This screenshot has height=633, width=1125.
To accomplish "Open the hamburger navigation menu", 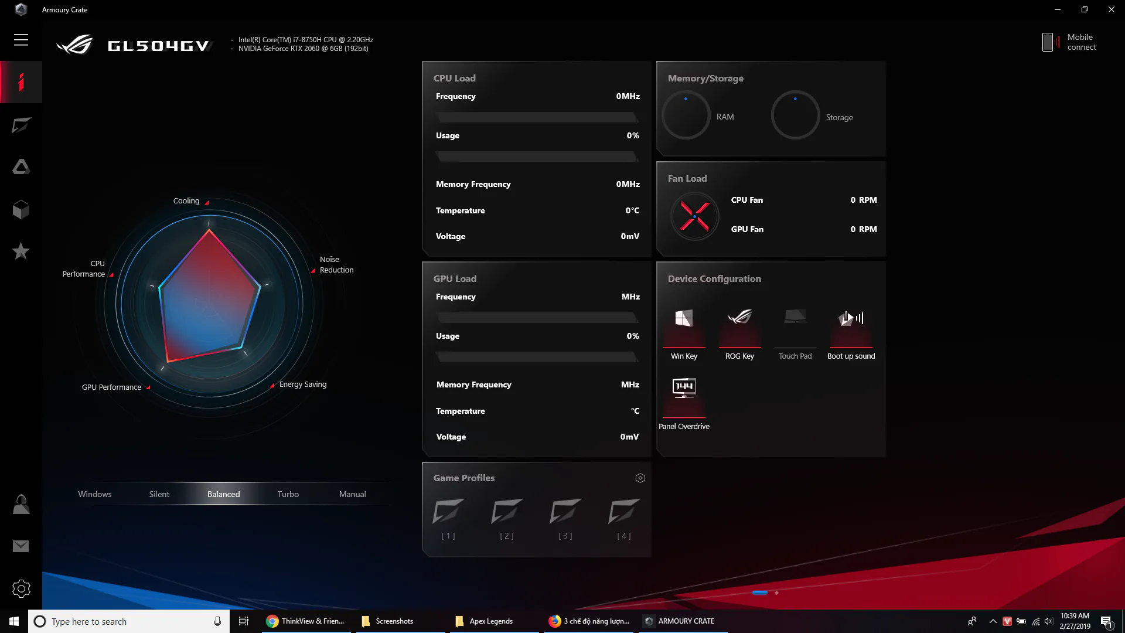I will click(21, 40).
